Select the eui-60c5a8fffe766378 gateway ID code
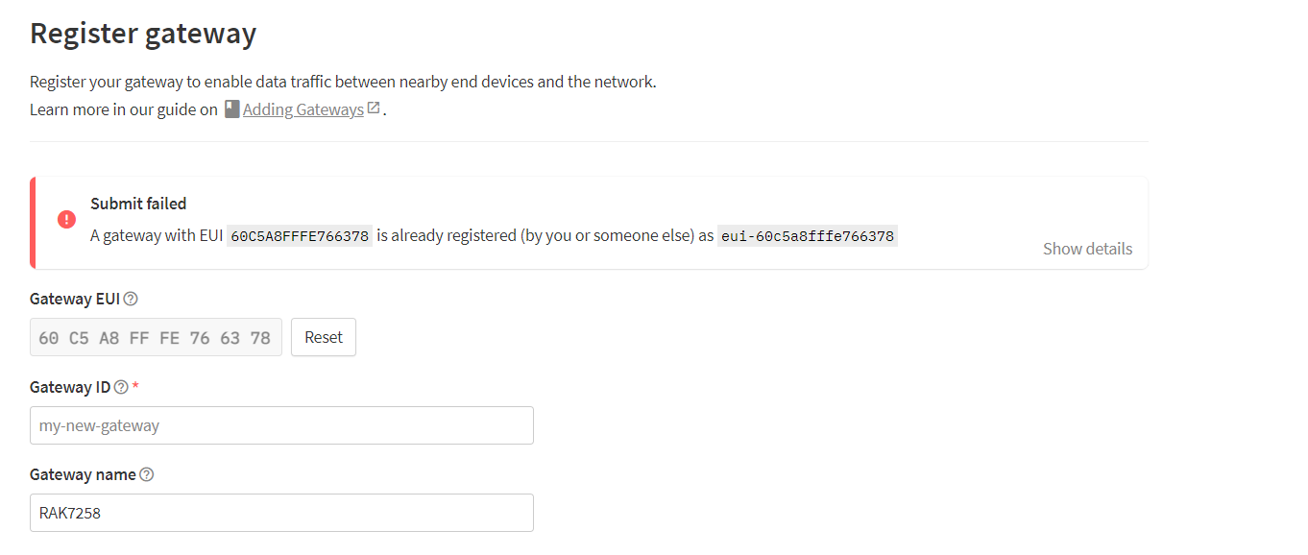 pos(808,235)
